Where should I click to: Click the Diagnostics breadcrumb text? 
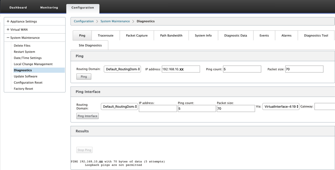pyautogui.click(x=146, y=21)
